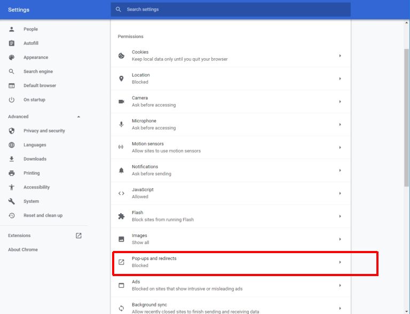
Task: Click the Microphone icon
Action: (x=121, y=124)
